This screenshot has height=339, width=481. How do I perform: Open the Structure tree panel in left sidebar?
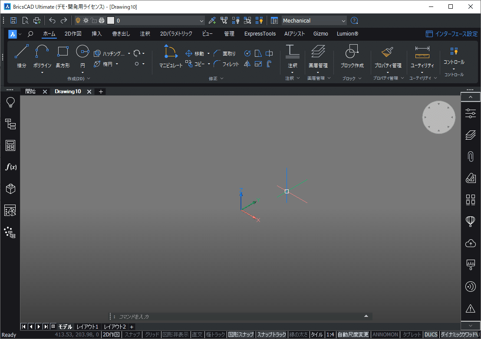point(10,124)
